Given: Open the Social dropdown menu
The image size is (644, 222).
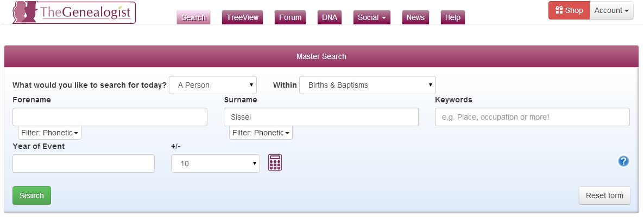Looking at the screenshot, I should pos(372,17).
